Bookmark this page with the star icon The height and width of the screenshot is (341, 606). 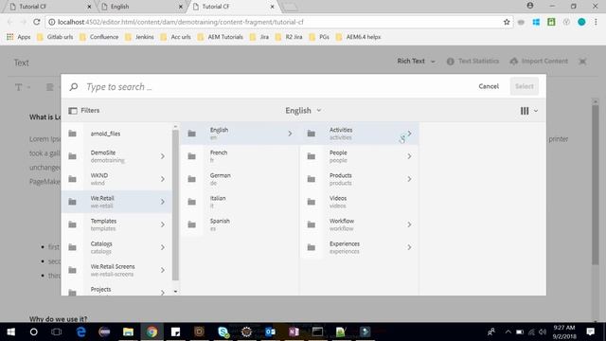[x=507, y=22]
